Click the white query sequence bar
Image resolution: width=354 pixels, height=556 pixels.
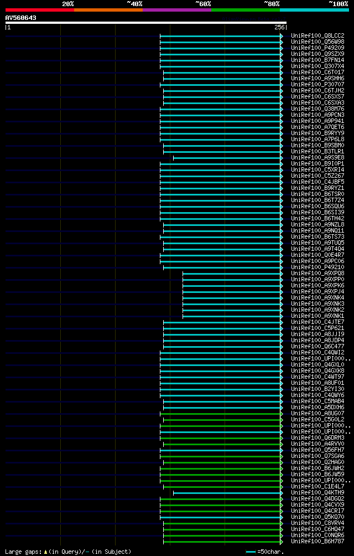pos(146,23)
